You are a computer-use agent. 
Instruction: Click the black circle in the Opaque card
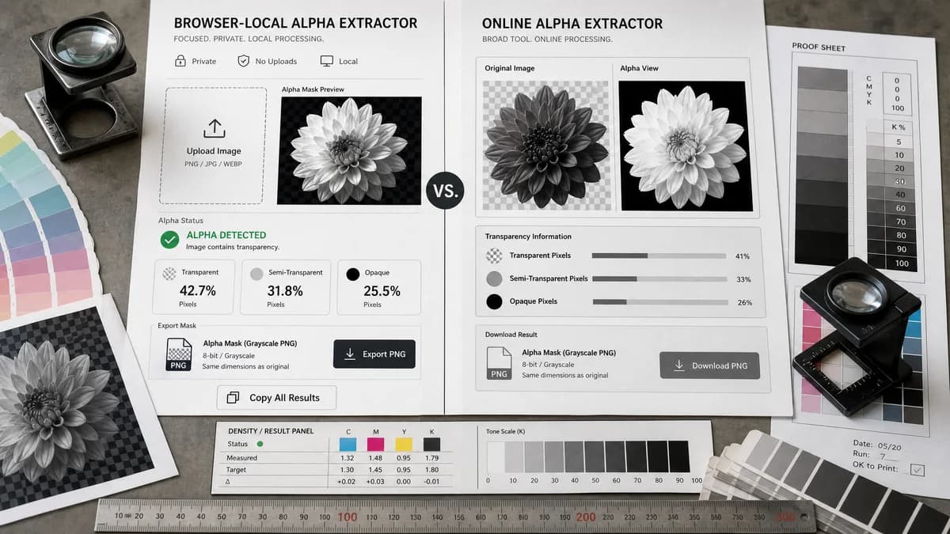352,274
